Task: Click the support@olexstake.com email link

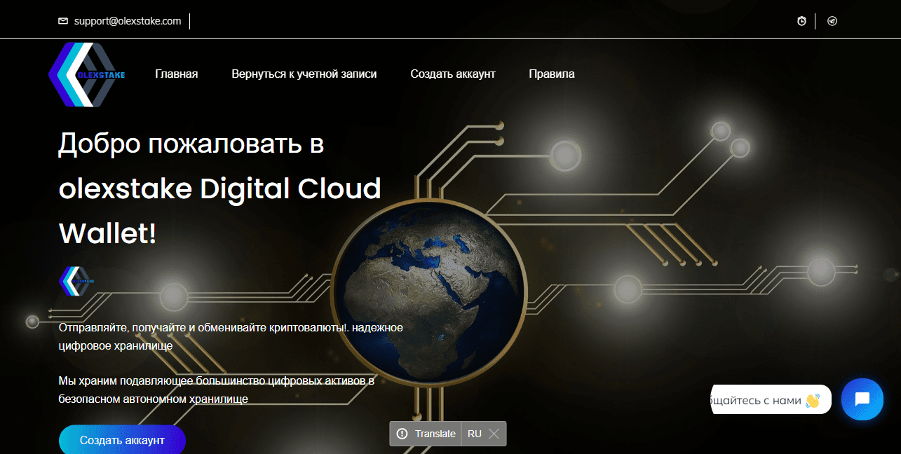Action: (x=127, y=21)
